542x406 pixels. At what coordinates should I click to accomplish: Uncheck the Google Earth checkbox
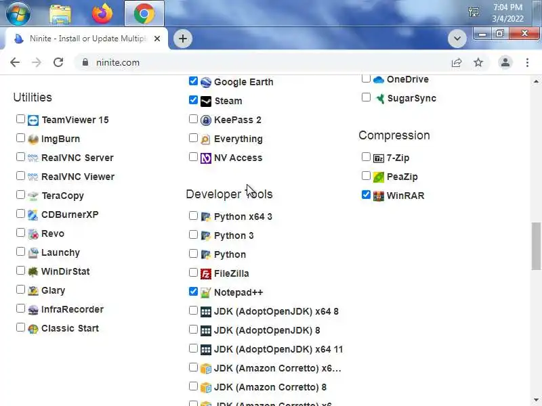tap(193, 81)
